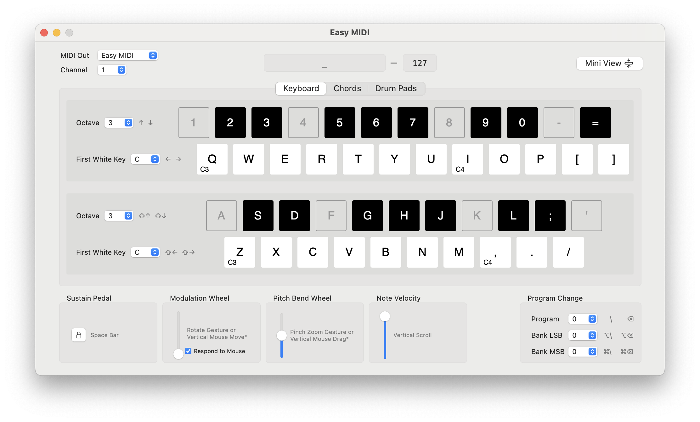Click the command-backspace icon next to Bank MSB

tap(627, 352)
